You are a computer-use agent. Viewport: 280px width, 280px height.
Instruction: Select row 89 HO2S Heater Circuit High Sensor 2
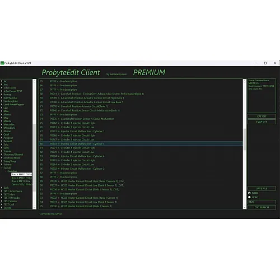click(x=141, y=181)
